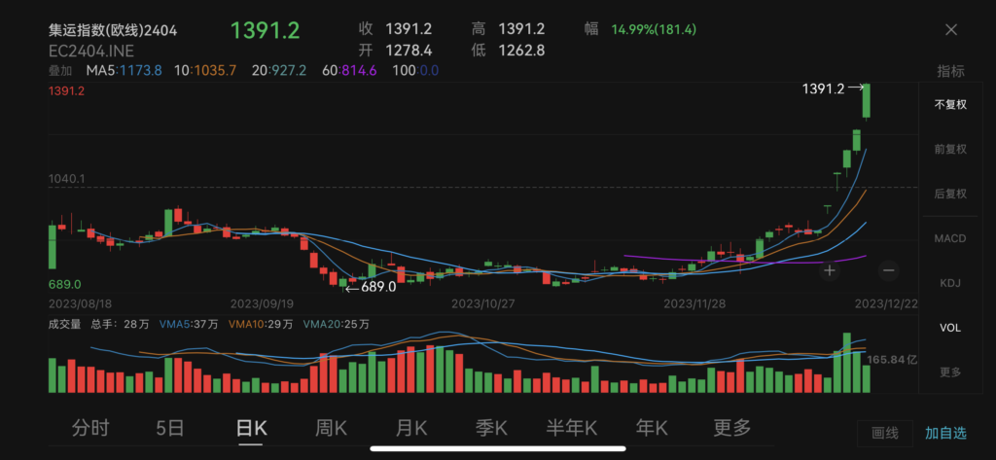
Task: Switch sub-chart indicator to KDJ
Action: [950, 283]
